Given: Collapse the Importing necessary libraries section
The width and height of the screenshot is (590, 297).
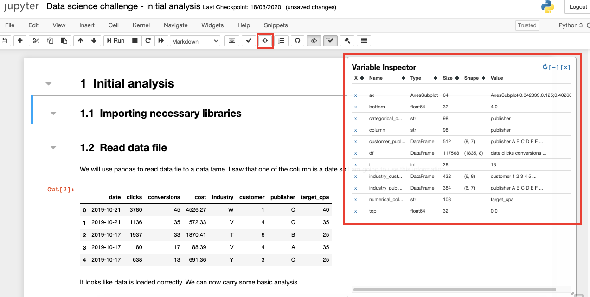Looking at the screenshot, I should [x=53, y=113].
